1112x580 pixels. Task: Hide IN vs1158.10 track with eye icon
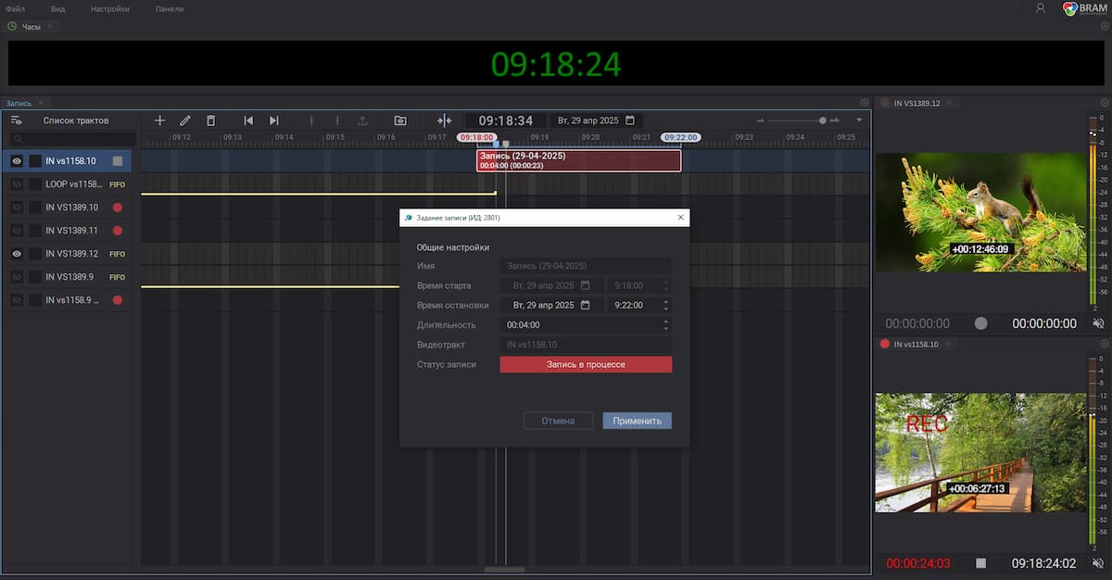point(17,161)
